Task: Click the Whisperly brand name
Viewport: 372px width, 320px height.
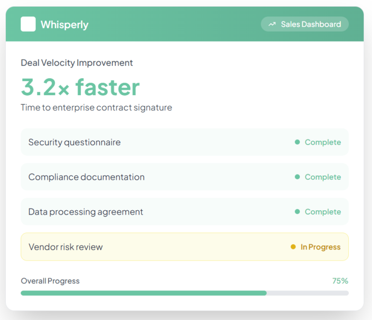Action: tap(64, 25)
